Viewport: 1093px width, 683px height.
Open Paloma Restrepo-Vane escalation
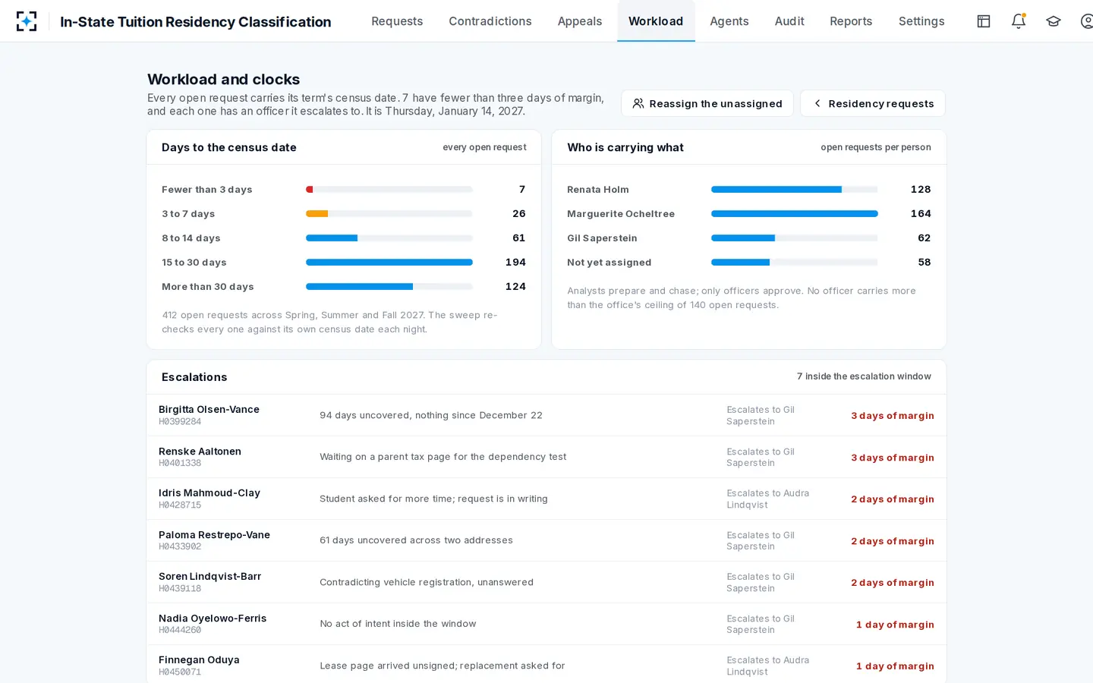click(546, 540)
